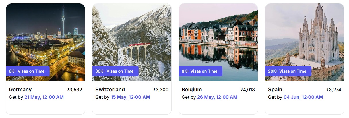Click the 21 May, 12:00 AM date
This screenshot has height=118, width=349.
(x=44, y=97)
